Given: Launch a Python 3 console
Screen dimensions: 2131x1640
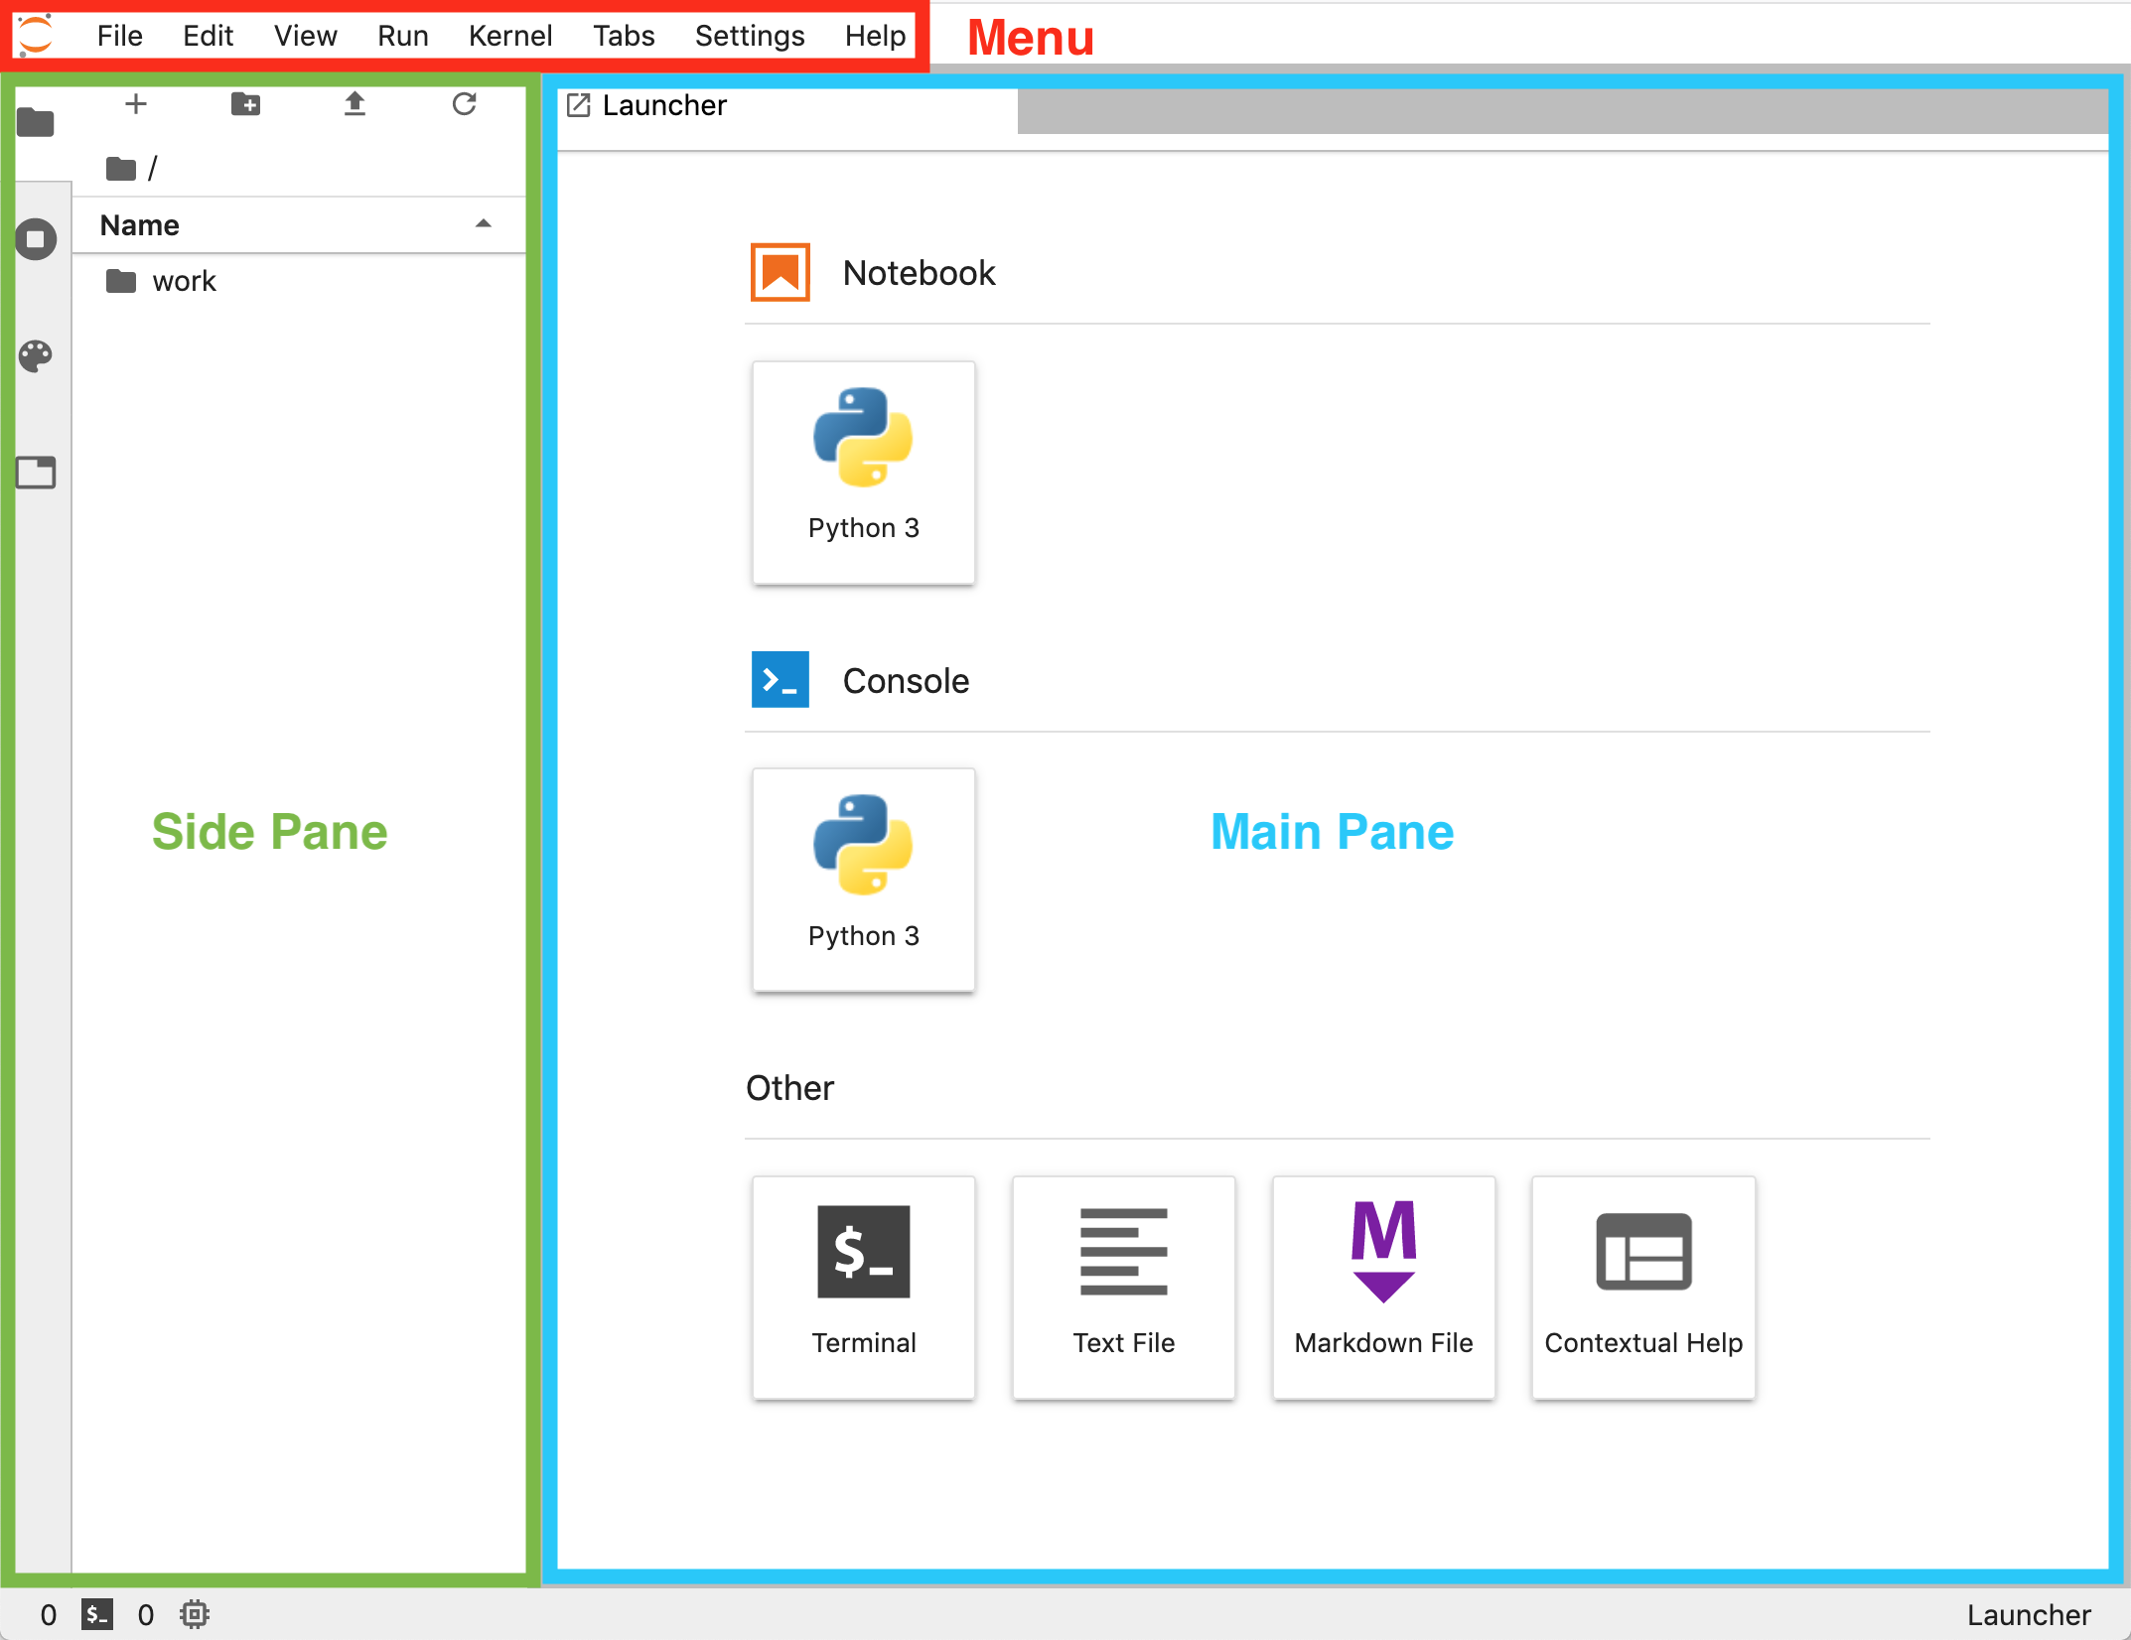Looking at the screenshot, I should (863, 880).
